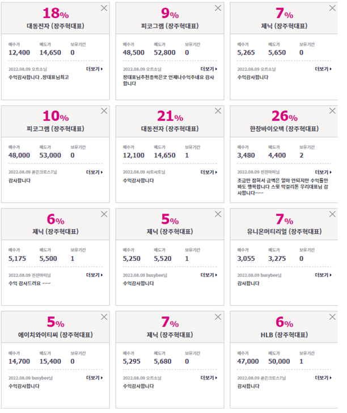Open the 한창바이오텍 (장주혁대표) title
Screen dimensions: 347x413
coord(284,129)
